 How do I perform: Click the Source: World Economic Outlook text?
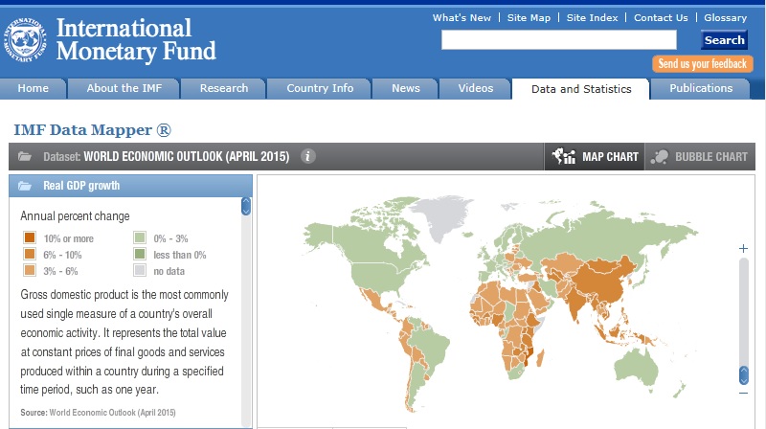[98, 413]
